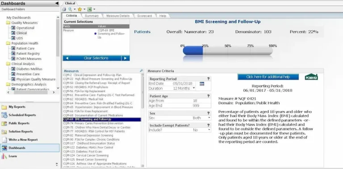
Task: Click the Excel export icon in toolbar
Action: tap(89, 9)
